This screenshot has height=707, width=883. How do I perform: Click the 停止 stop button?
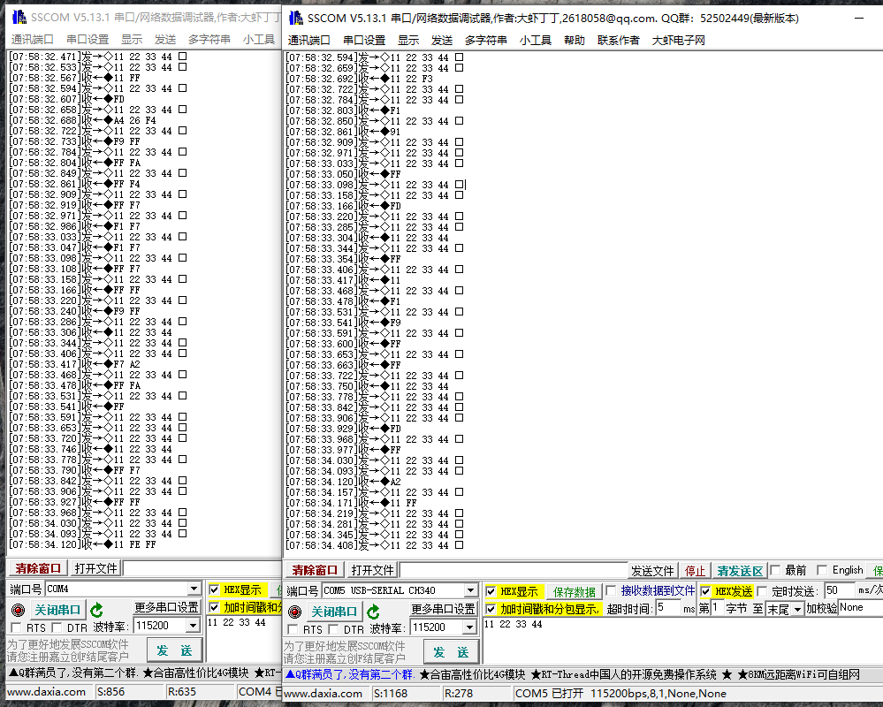696,570
